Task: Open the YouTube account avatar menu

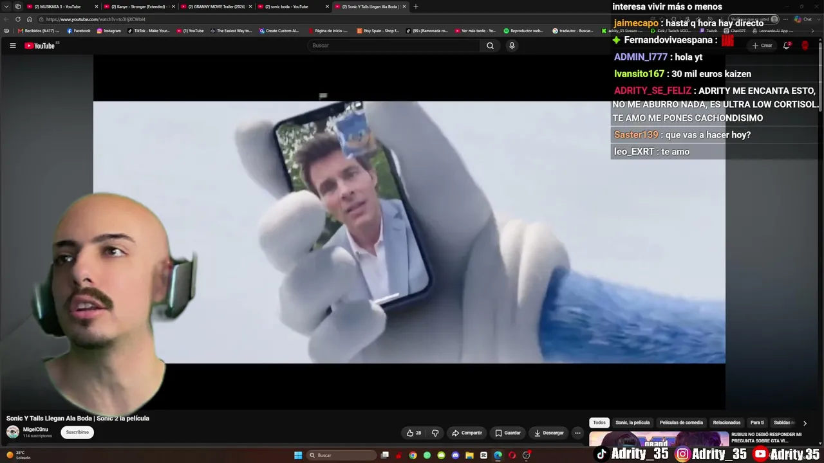Action: [x=805, y=46]
